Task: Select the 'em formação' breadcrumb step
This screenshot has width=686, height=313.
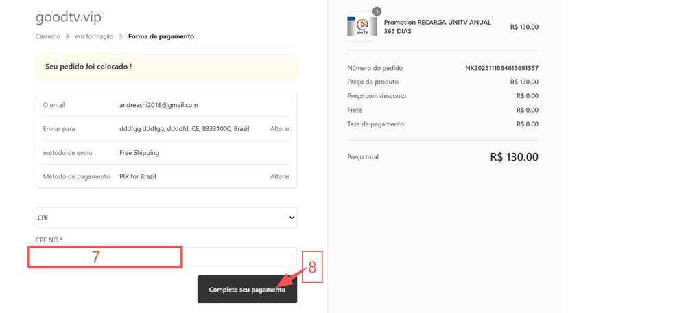Action: pos(94,36)
